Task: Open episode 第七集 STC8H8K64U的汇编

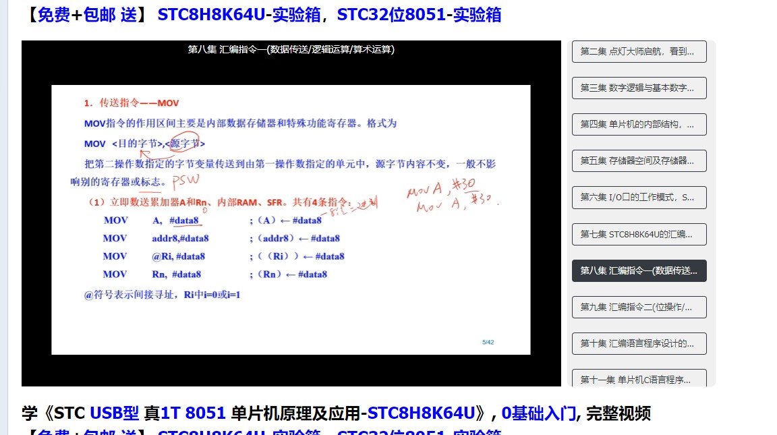Action: point(639,234)
